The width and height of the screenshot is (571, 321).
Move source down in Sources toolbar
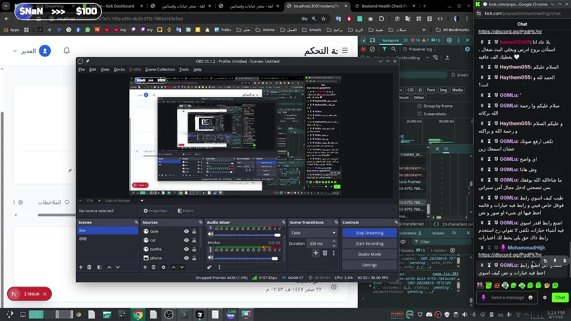tap(182, 267)
